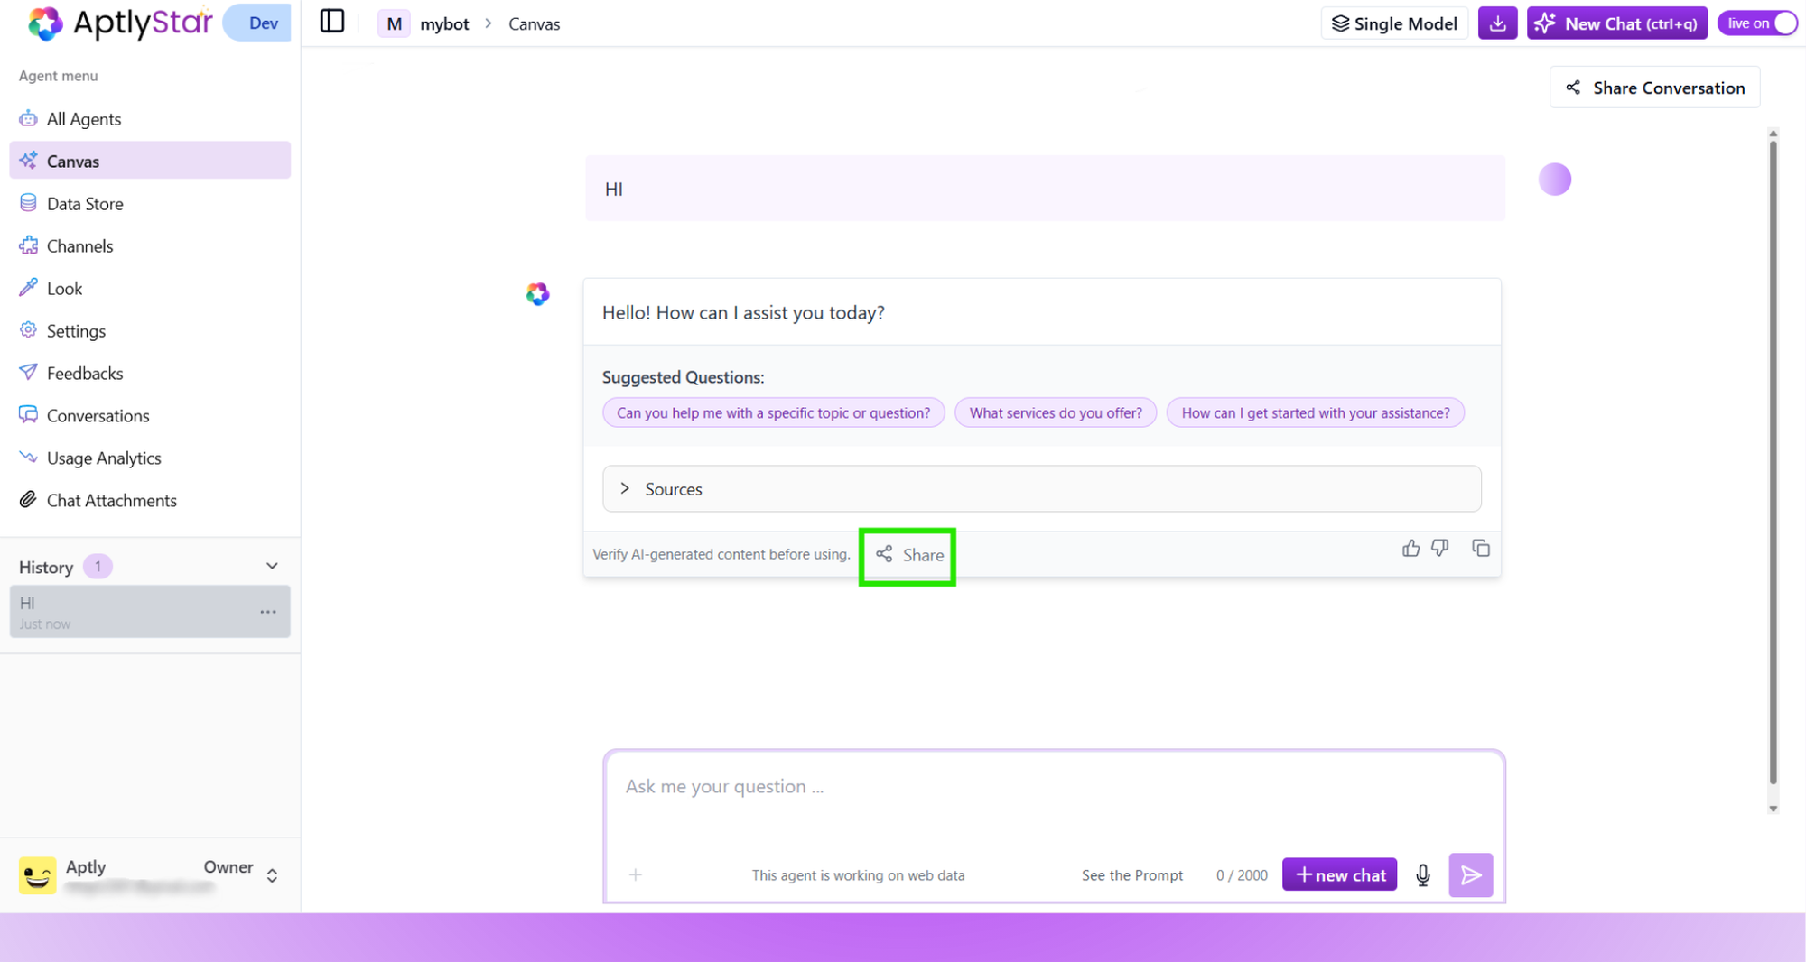Click See the Prompt link
The image size is (1806, 962).
1131,874
